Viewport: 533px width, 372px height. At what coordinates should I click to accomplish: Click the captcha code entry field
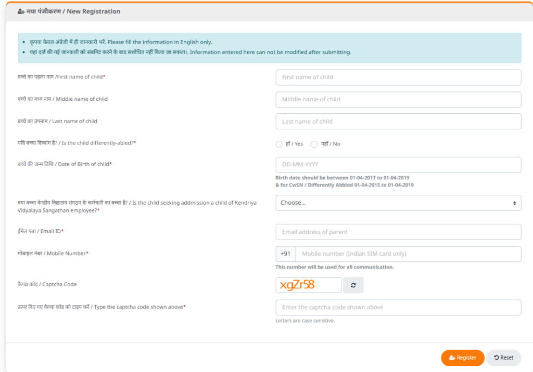[398, 308]
